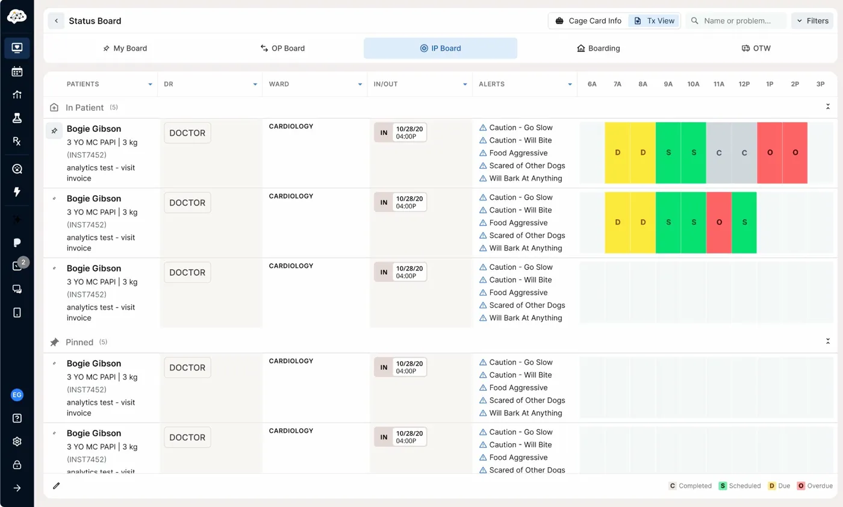The height and width of the screenshot is (507, 843).
Task: Click the lab flask icon in sidebar
Action: [x=17, y=118]
